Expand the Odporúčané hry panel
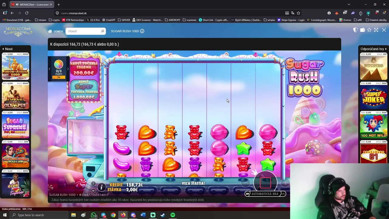 [x=374, y=49]
